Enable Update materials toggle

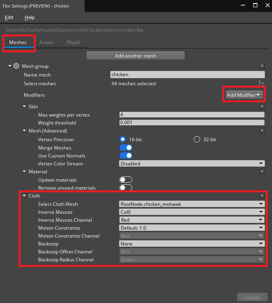point(126,180)
